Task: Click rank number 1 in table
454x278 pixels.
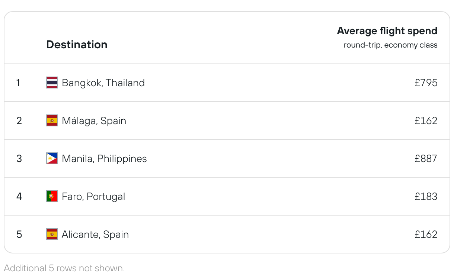Action: tap(18, 83)
